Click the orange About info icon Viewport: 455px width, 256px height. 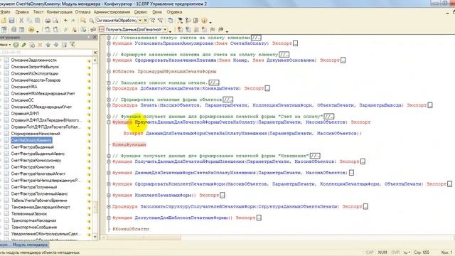click(x=204, y=21)
